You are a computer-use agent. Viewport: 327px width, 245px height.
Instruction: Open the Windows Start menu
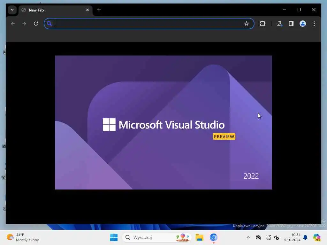pyautogui.click(x=114, y=237)
